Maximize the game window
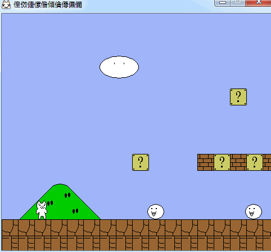Image resolution: width=271 pixels, height=252 pixels. [x=238, y=3]
